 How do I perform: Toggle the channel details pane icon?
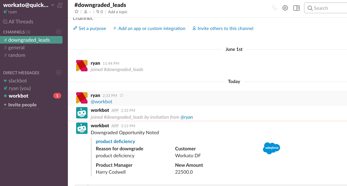[296, 8]
